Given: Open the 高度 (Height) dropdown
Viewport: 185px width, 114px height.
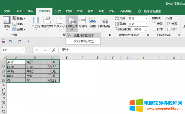Looking at the screenshot, I should tap(146, 24).
